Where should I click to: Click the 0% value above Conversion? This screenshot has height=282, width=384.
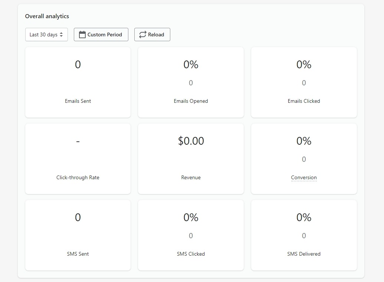pyautogui.click(x=303, y=141)
